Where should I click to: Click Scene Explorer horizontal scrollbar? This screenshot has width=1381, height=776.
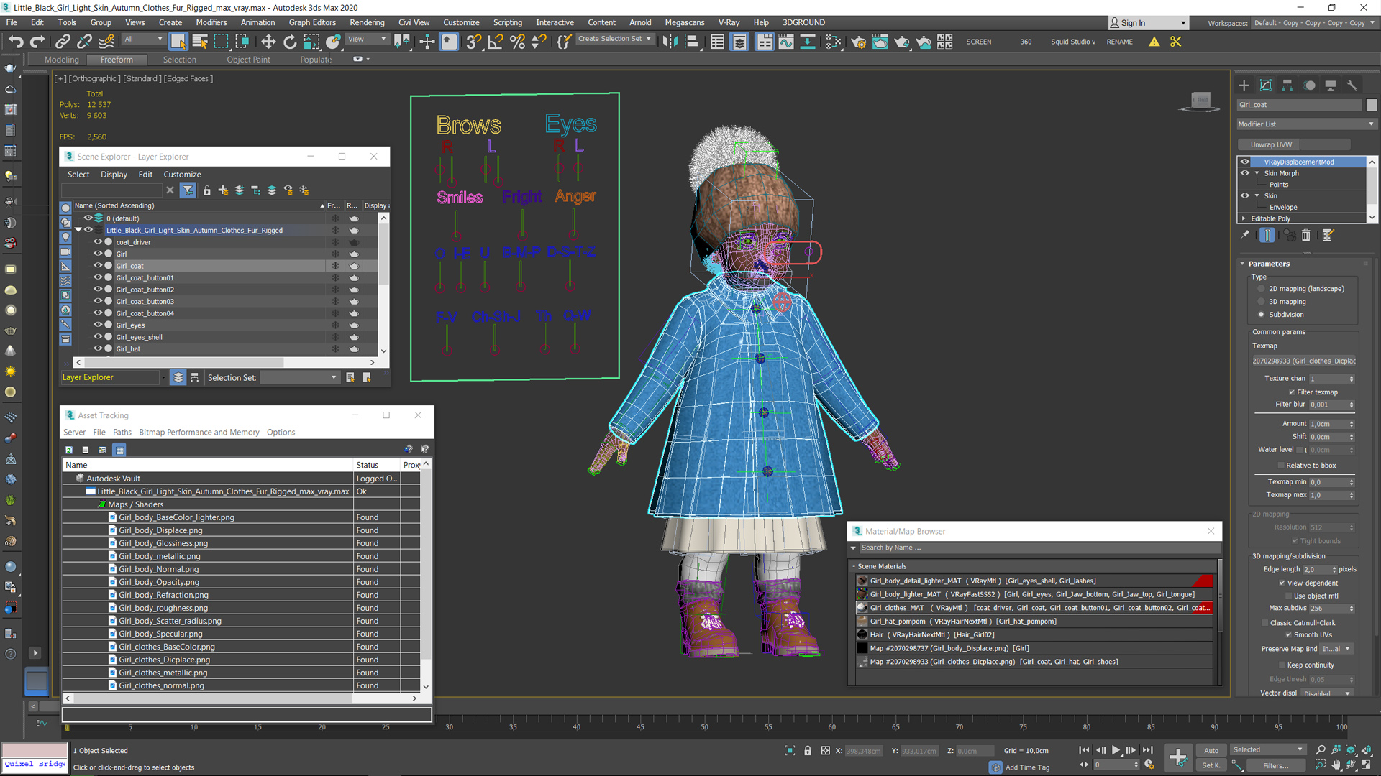[227, 363]
